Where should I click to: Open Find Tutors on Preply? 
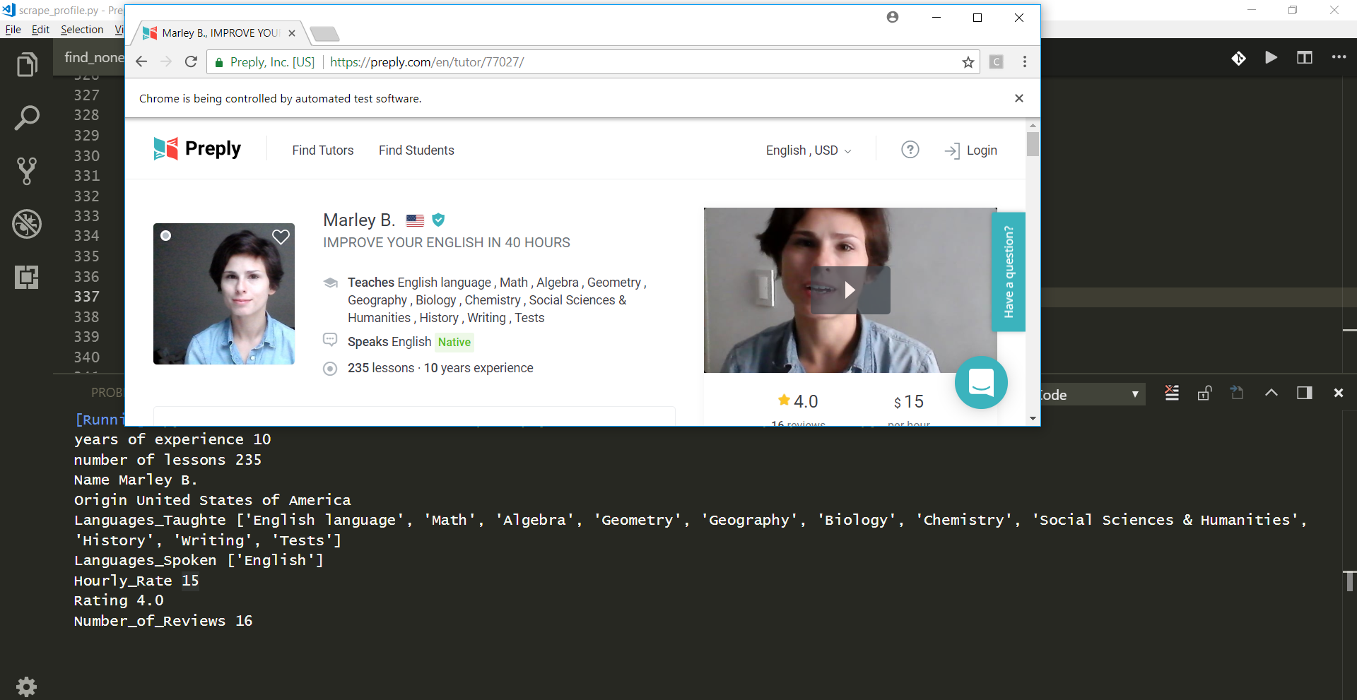click(x=323, y=150)
